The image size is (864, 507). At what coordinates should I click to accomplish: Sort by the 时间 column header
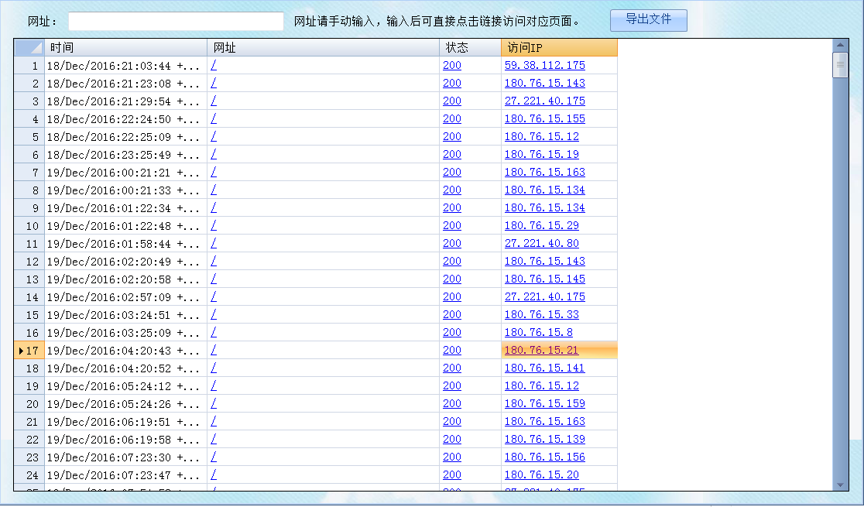125,48
